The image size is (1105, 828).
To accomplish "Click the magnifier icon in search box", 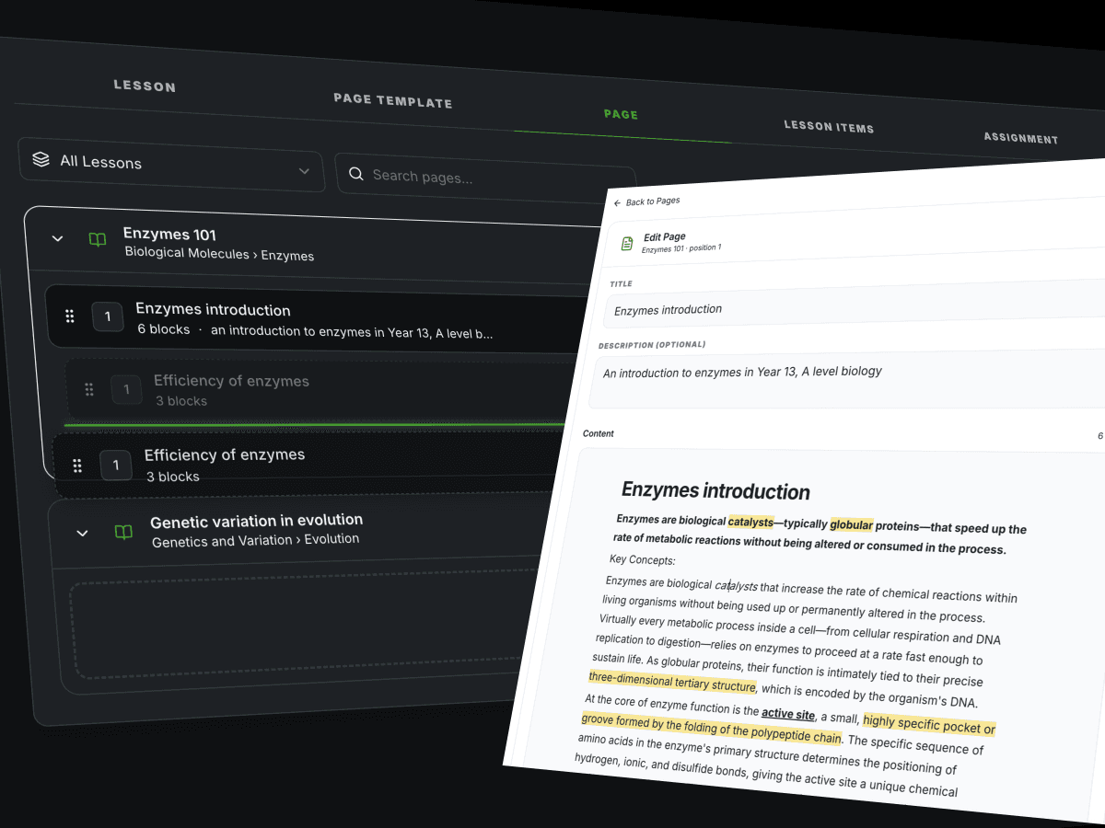I will (x=355, y=173).
